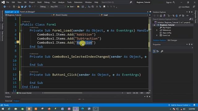Click the Solution Explorer Home icon
198x111 pixels.
[161, 16]
